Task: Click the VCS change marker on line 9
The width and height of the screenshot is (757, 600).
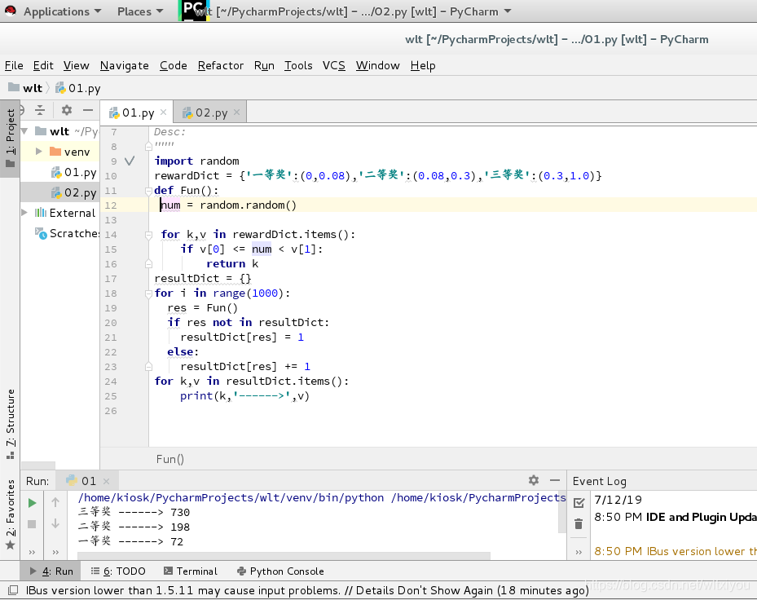Action: (x=130, y=161)
